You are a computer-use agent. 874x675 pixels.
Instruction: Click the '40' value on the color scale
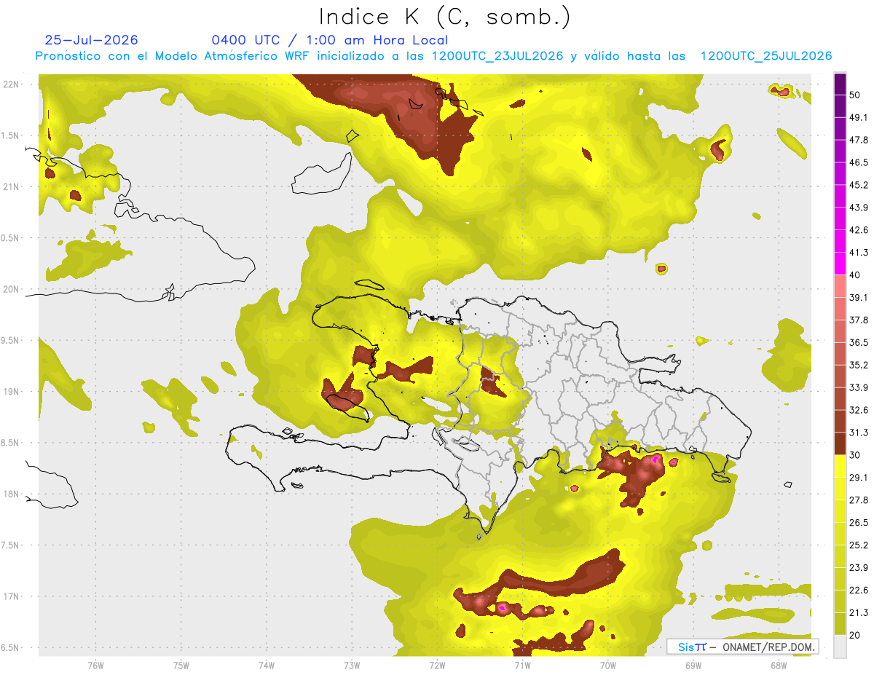[x=857, y=275]
